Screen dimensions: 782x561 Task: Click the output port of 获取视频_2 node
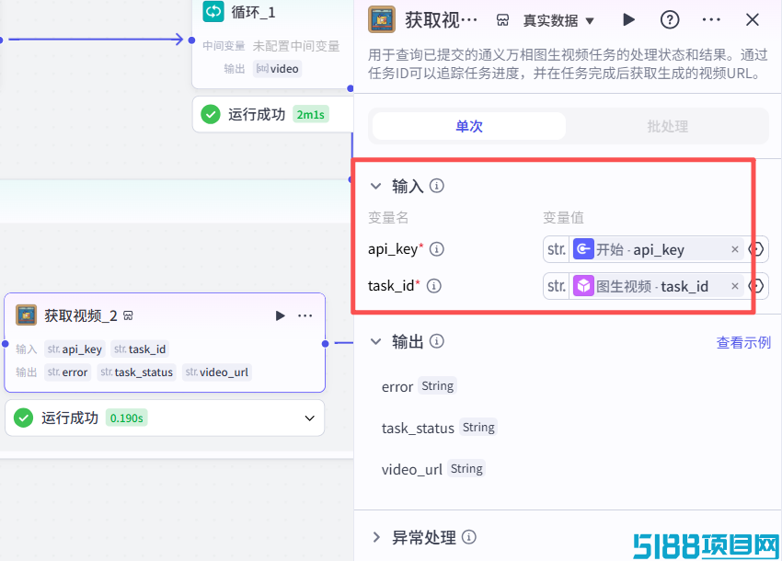[325, 344]
